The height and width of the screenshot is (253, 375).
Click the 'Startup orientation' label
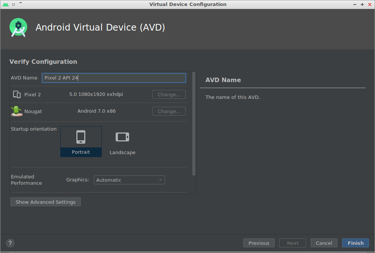(x=34, y=129)
